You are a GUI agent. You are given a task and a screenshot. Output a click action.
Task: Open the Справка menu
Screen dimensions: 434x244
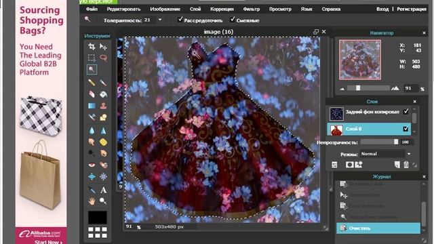click(331, 9)
